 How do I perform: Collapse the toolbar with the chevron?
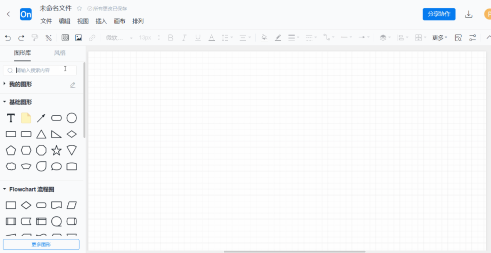pyautogui.click(x=489, y=37)
